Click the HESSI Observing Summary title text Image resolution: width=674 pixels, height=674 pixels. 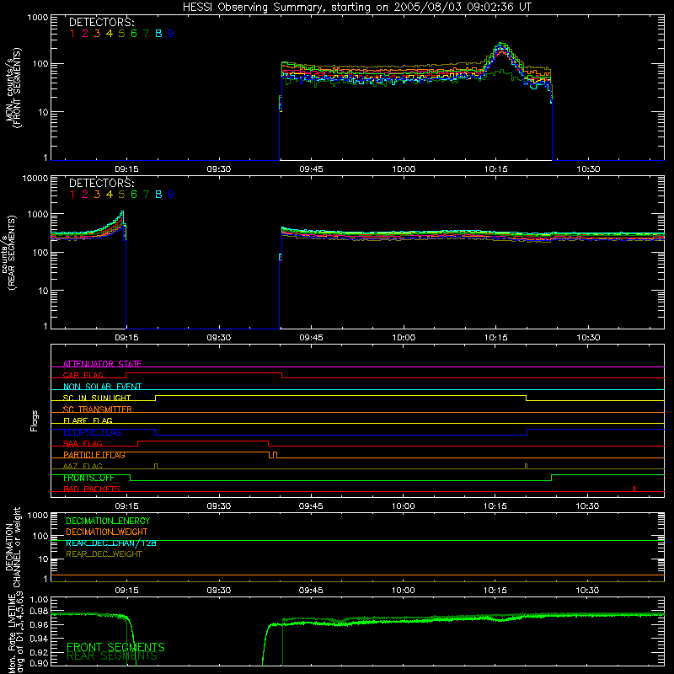pyautogui.click(x=356, y=8)
